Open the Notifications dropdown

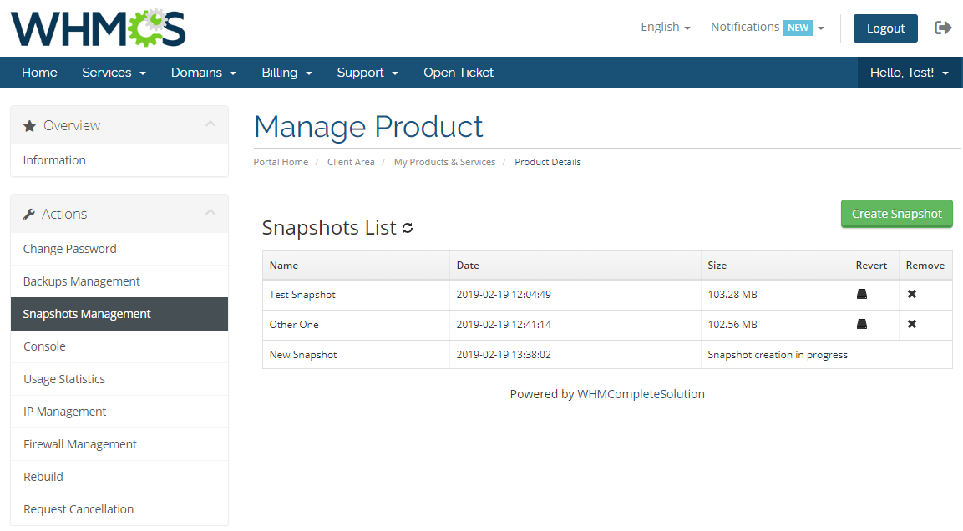(x=767, y=27)
